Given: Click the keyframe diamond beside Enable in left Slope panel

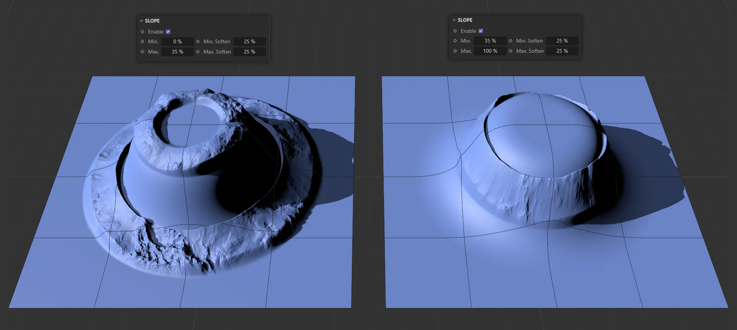Looking at the screenshot, I should tap(142, 32).
